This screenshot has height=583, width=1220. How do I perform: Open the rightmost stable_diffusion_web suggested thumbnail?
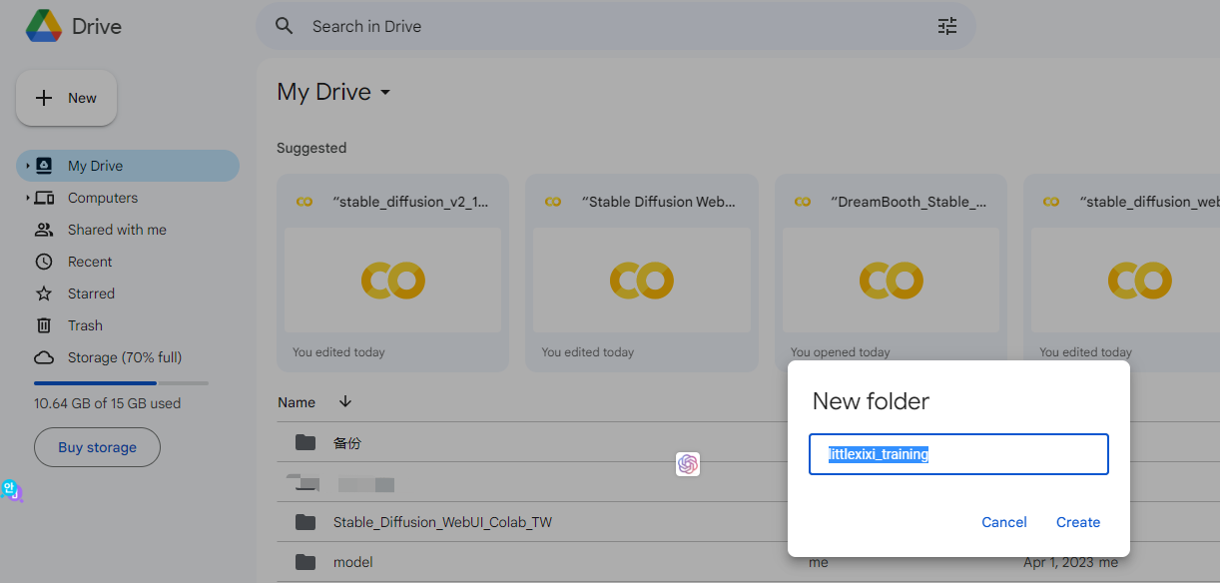pos(1125,281)
